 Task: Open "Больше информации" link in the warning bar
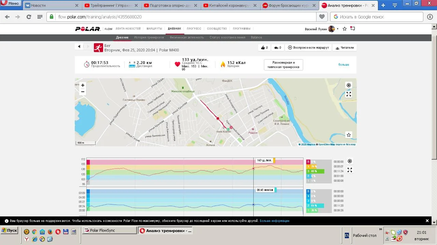tap(274, 221)
